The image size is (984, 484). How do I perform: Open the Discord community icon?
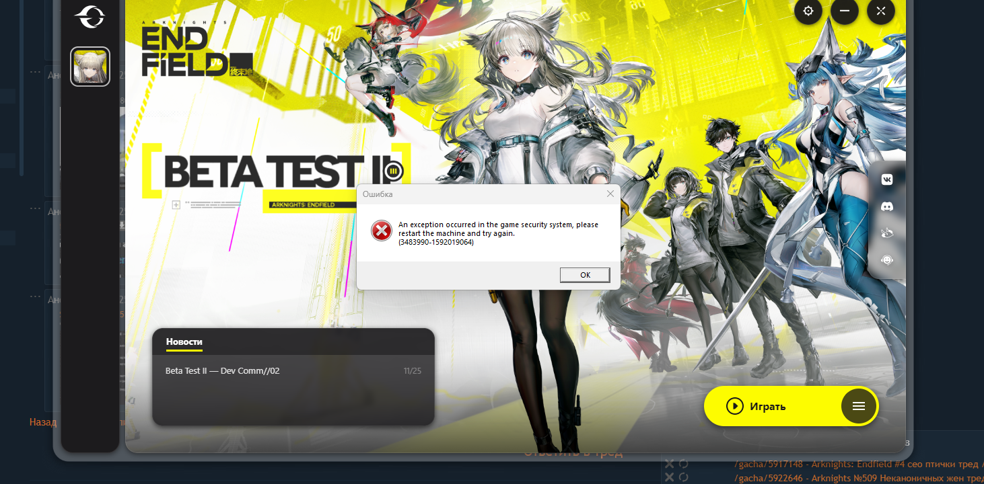887,206
